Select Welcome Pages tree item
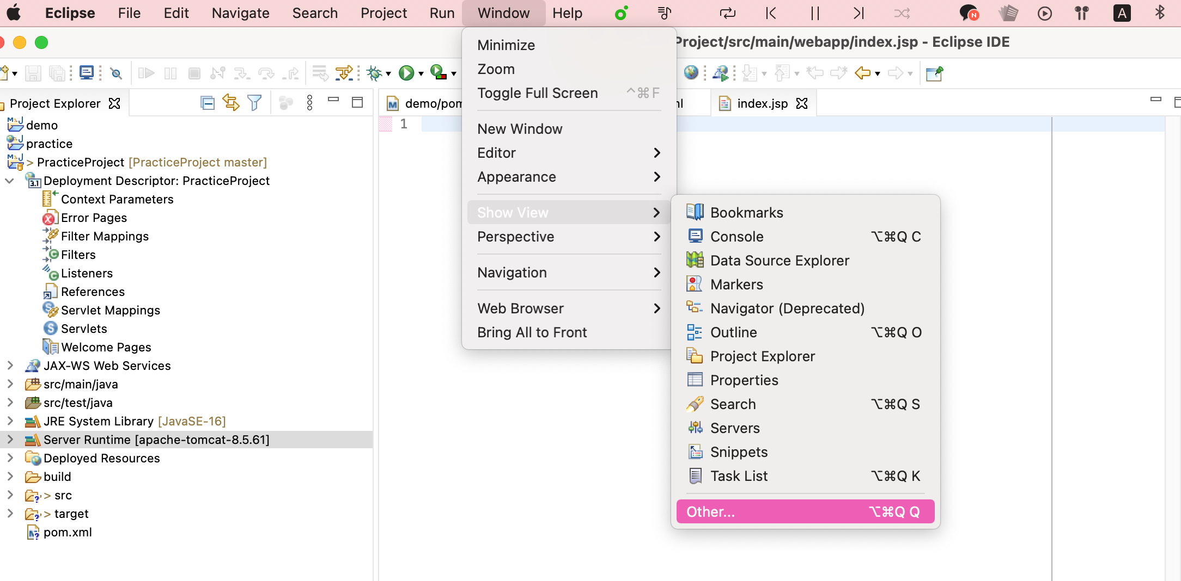This screenshot has width=1181, height=581. pyautogui.click(x=106, y=347)
